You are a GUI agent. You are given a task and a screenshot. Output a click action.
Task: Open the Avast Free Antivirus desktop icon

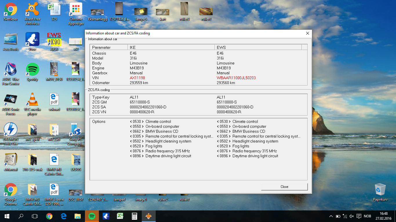point(32,14)
